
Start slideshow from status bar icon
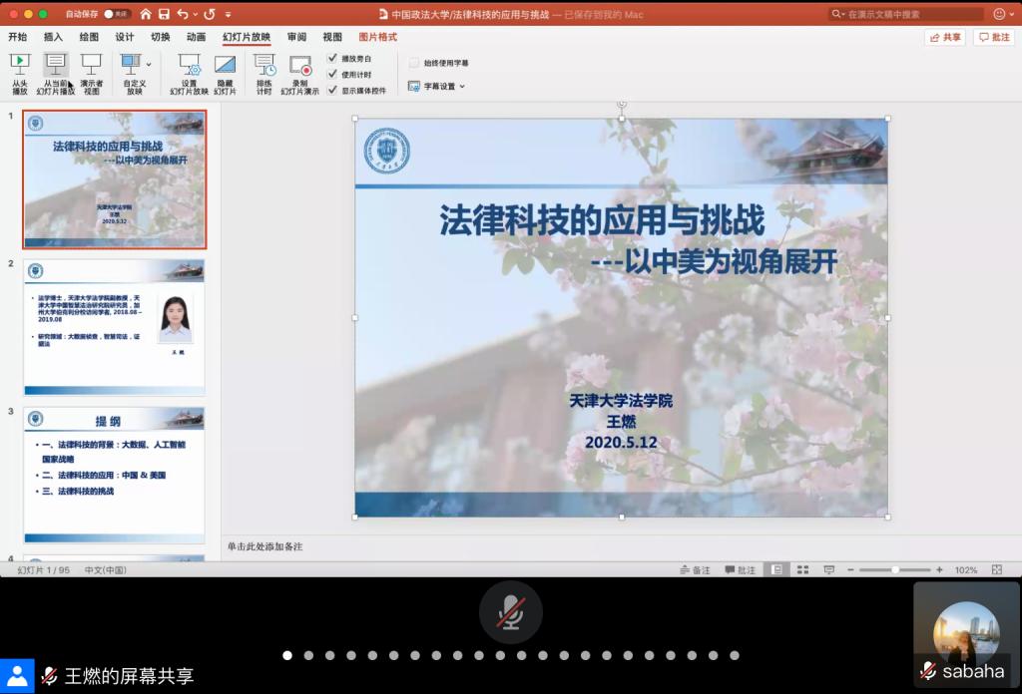click(829, 569)
